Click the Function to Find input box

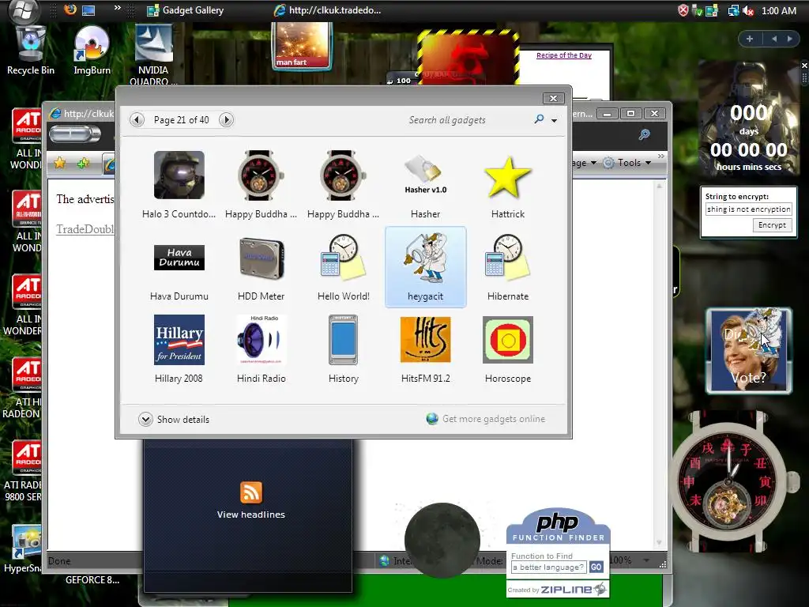[549, 567]
